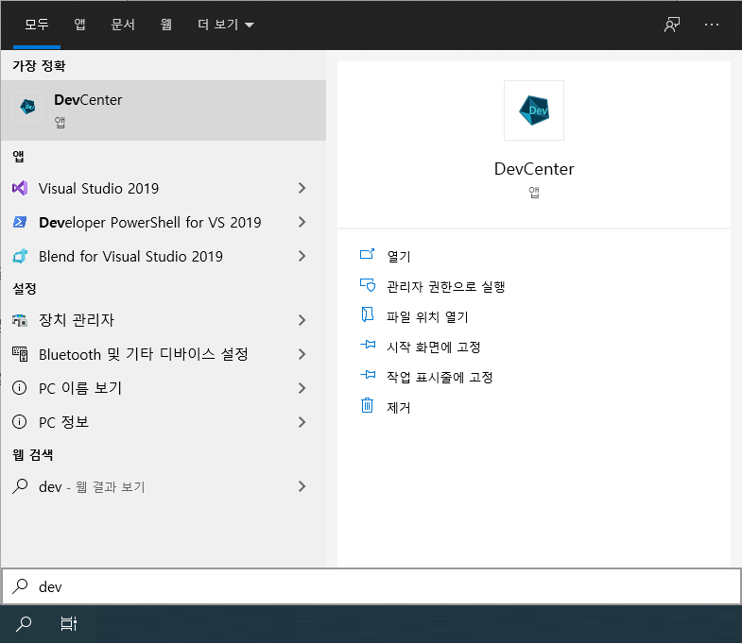Click the magnifier icon in search box

click(20, 586)
